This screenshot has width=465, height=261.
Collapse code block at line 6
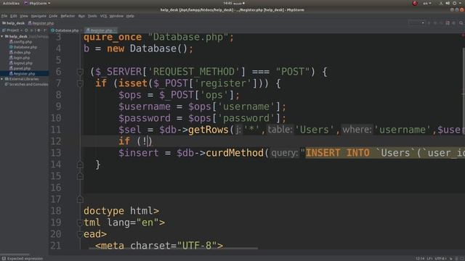click(80, 72)
